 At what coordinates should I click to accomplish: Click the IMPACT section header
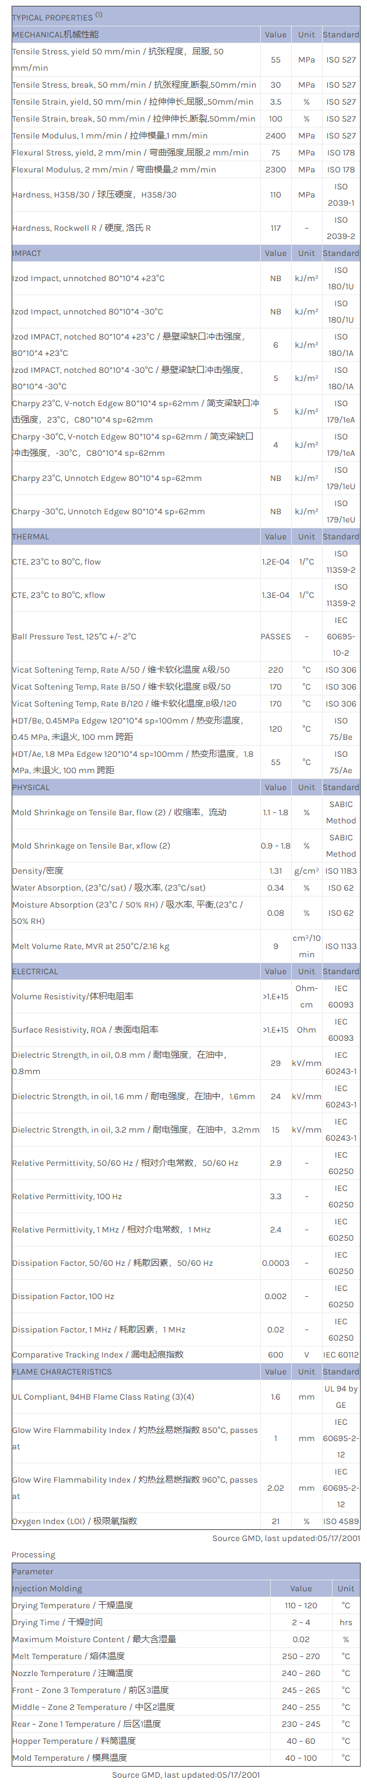[x=27, y=253]
